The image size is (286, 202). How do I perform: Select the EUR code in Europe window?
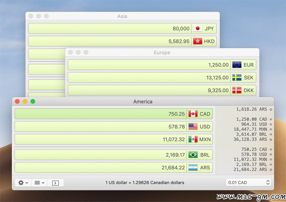pyautogui.click(x=249, y=65)
